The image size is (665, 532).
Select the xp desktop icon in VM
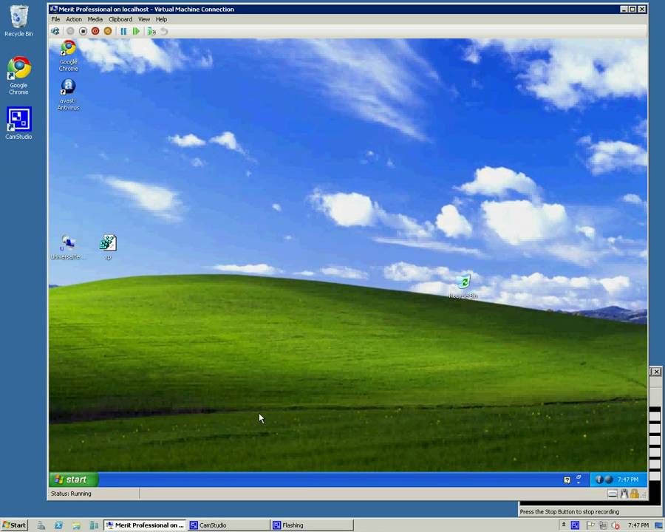[x=108, y=248]
